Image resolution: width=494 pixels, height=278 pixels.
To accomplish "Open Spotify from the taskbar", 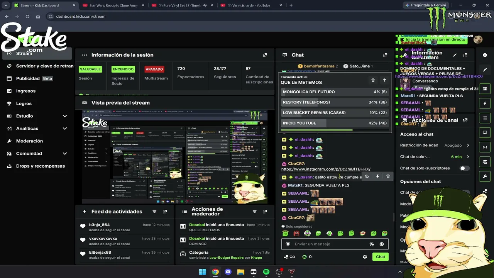I will click(x=266, y=272).
